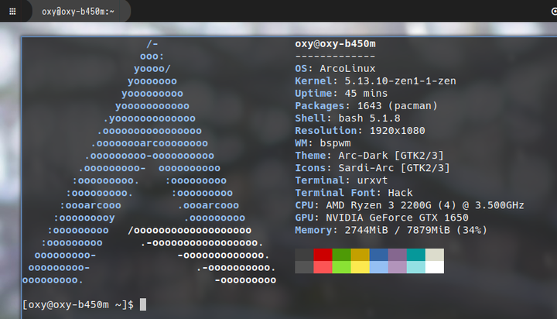The height and width of the screenshot is (319, 557).
Task: Click the 'Icons: Sardi-Arc [GTK2/3]' line
Action: (x=372, y=168)
